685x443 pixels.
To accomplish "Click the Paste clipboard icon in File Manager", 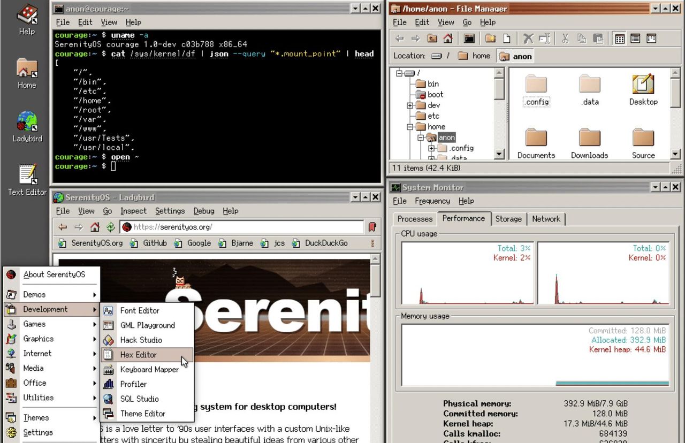I will (x=598, y=39).
